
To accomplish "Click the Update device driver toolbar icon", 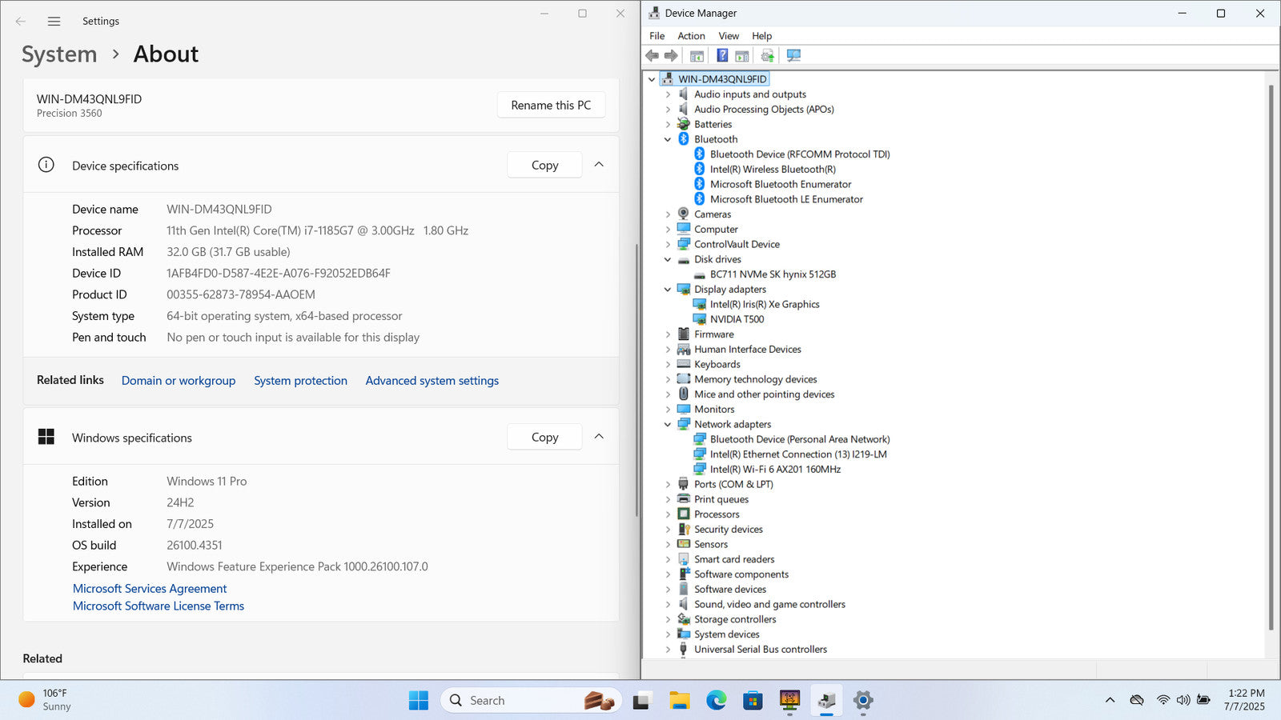I will coord(767,55).
